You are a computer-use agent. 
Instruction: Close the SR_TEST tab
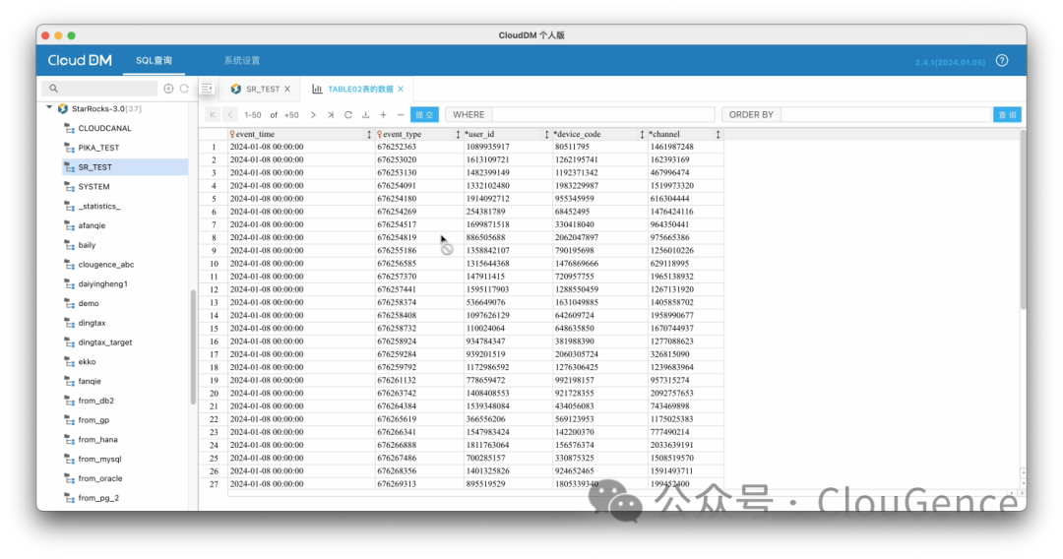[x=287, y=89]
